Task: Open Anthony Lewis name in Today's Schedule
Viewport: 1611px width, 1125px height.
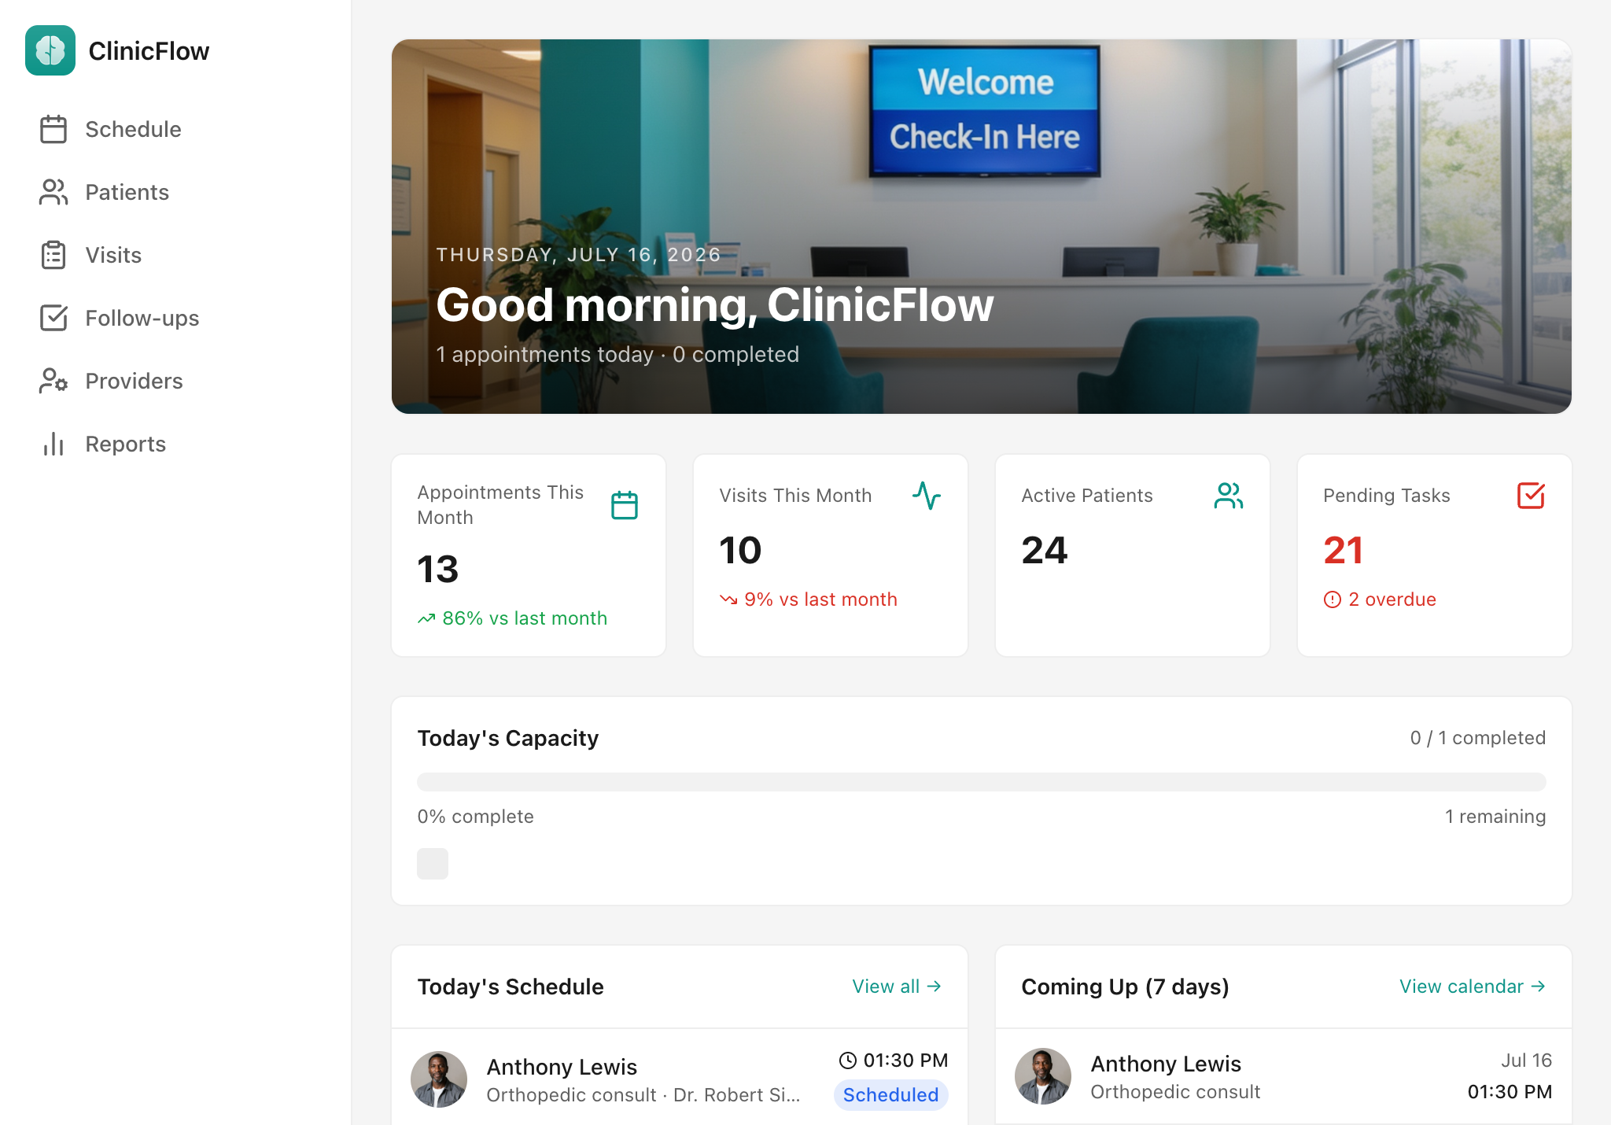Action: tap(562, 1067)
